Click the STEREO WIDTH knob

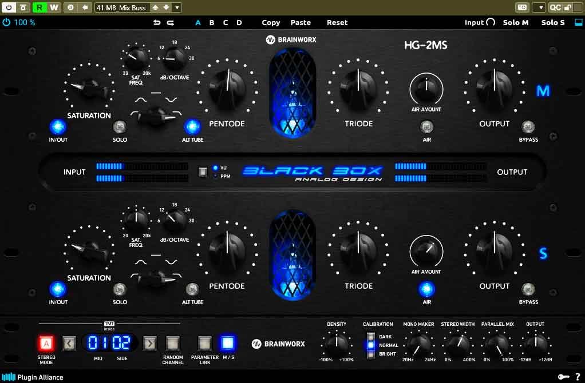click(x=458, y=344)
